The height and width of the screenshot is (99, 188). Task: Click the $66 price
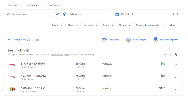click(x=163, y=64)
